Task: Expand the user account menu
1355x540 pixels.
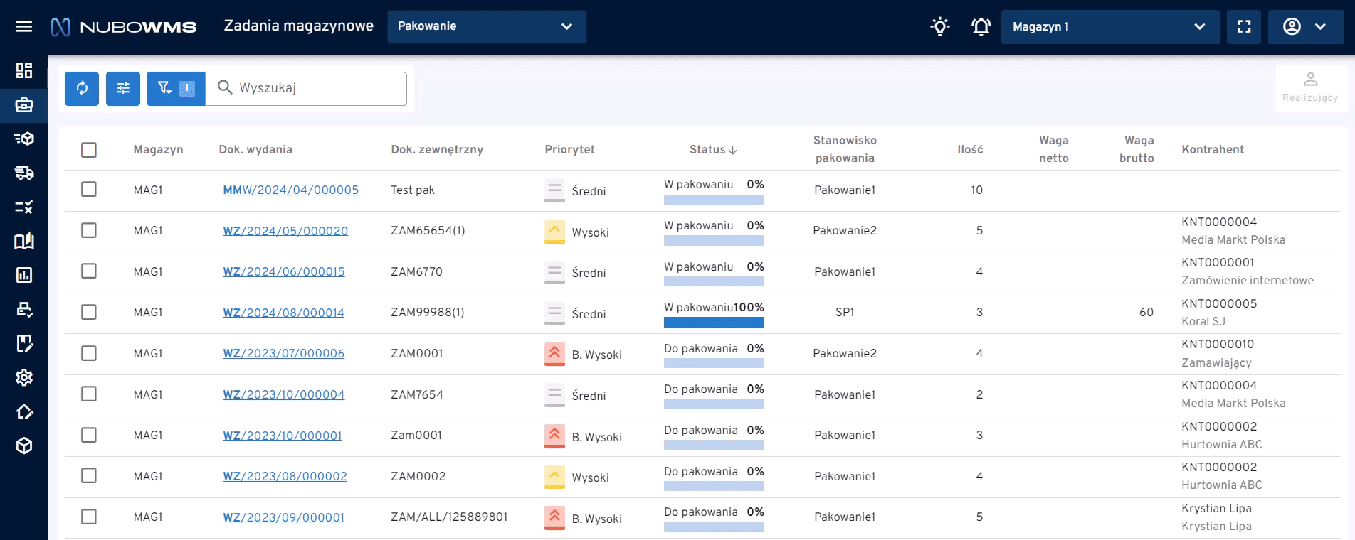Action: pos(1305,27)
